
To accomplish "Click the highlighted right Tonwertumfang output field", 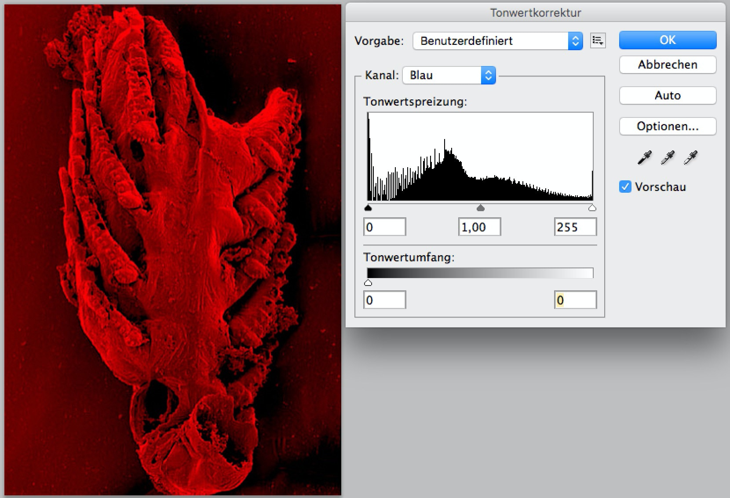I will (575, 300).
